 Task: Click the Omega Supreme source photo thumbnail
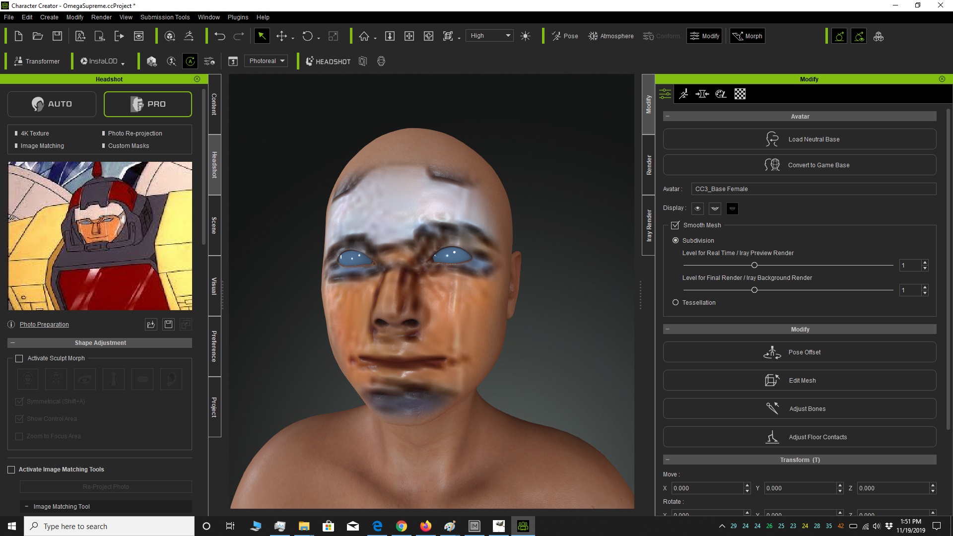100,236
